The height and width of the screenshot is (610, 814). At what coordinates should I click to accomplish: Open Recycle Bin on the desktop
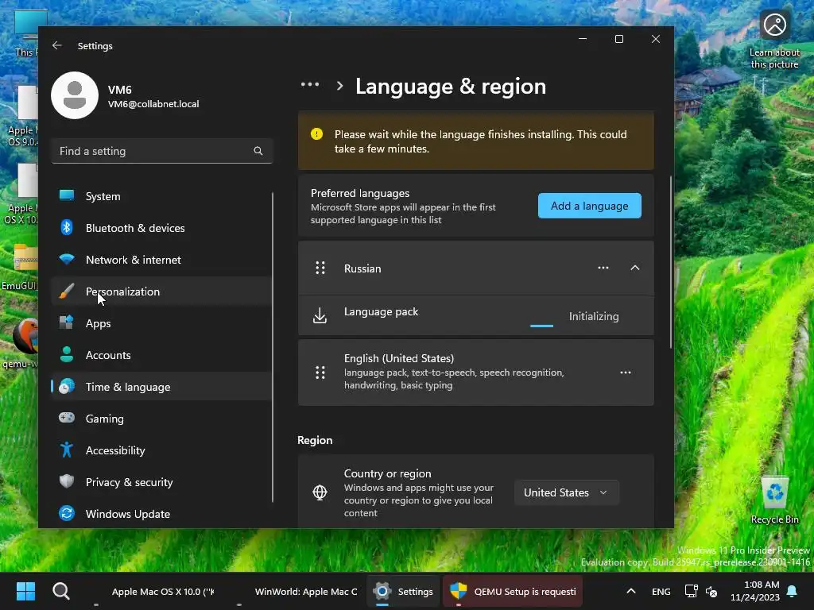pos(774,500)
